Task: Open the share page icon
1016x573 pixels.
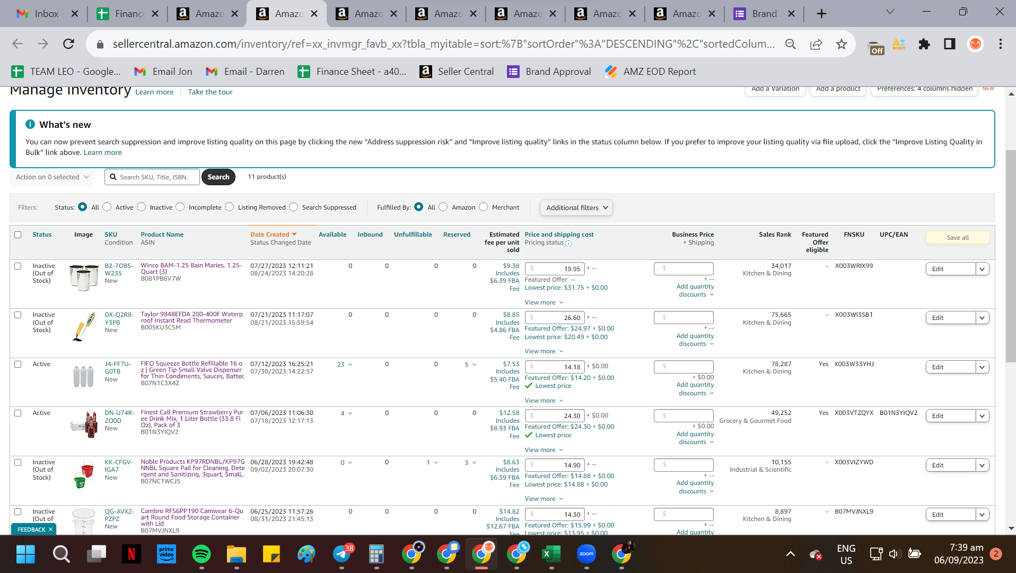Action: pos(816,44)
